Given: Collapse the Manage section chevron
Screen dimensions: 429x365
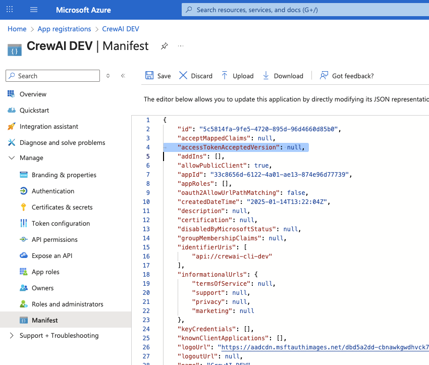Looking at the screenshot, I should click(x=11, y=158).
